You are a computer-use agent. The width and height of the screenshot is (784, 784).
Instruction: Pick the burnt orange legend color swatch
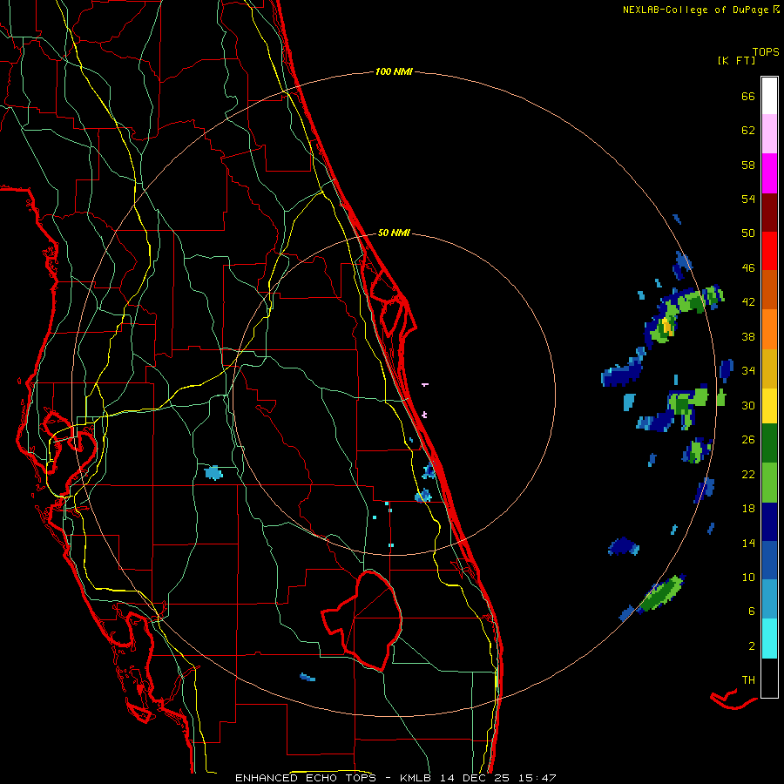pos(769,289)
